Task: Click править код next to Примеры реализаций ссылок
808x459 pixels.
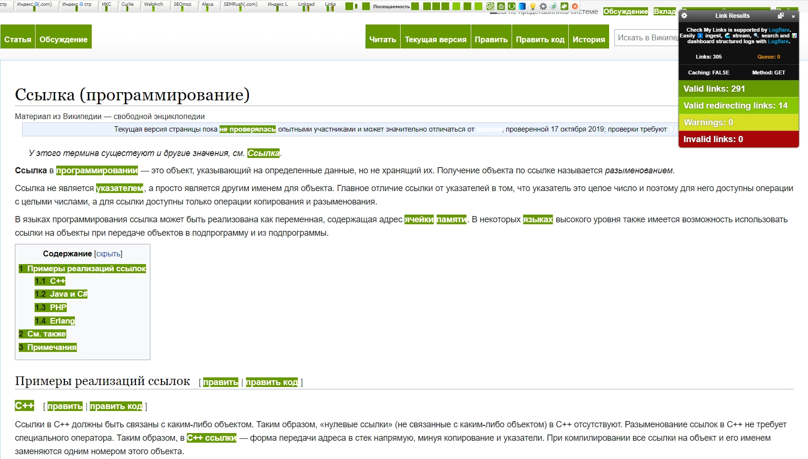Action: [x=272, y=382]
